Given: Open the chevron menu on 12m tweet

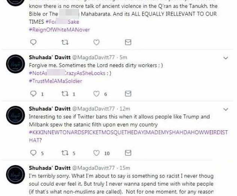Looking at the screenshot, I should tap(225, 109).
